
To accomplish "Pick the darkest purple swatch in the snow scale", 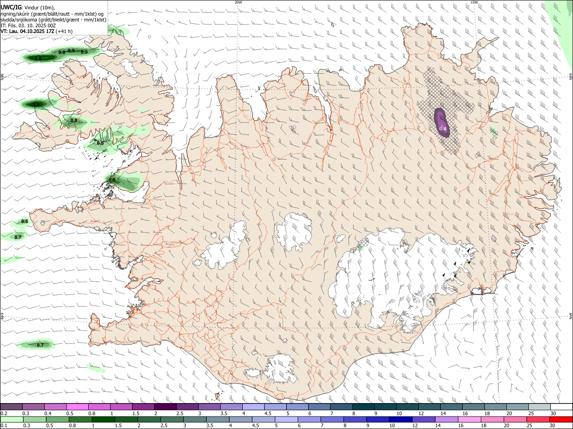I will coord(165,407).
